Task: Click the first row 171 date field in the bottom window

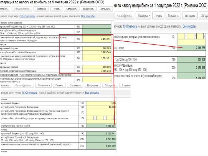Action: point(90,118)
